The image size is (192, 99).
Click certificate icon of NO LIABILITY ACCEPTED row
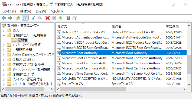click(x=59, y=78)
